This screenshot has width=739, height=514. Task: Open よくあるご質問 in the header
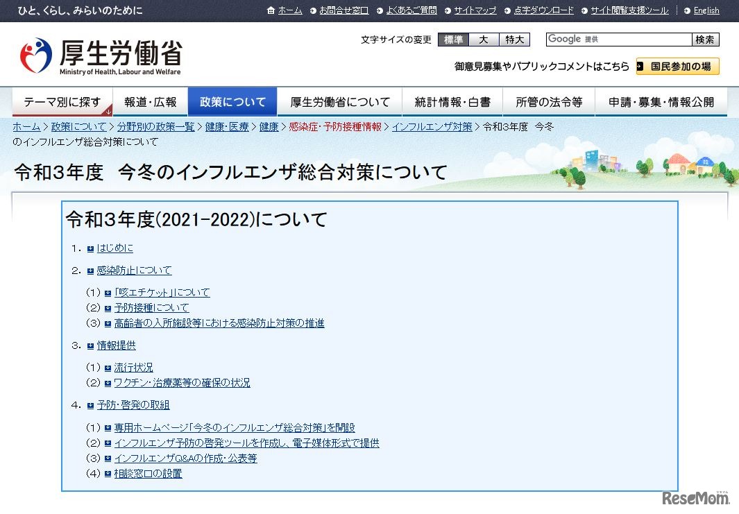point(409,10)
